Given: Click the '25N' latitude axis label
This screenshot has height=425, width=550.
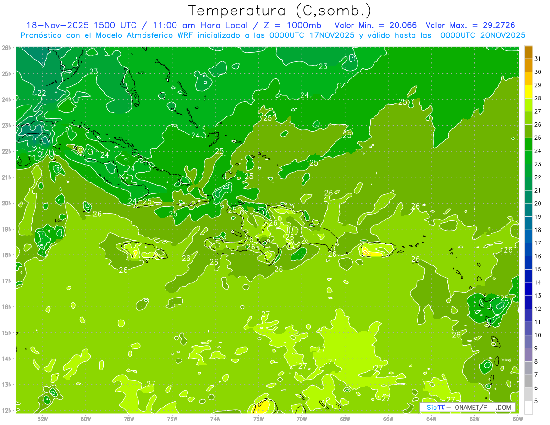Looking at the screenshot, I should [6, 73].
